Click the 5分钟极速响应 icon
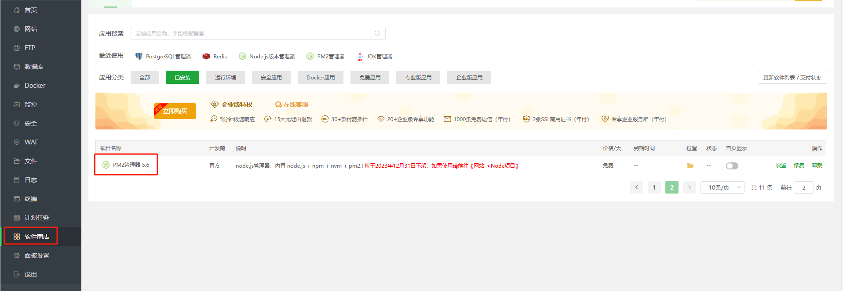Screen dimensions: 843x291 point(214,119)
